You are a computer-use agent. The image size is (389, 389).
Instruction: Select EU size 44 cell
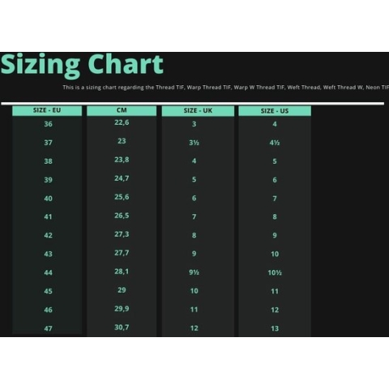(x=48, y=272)
